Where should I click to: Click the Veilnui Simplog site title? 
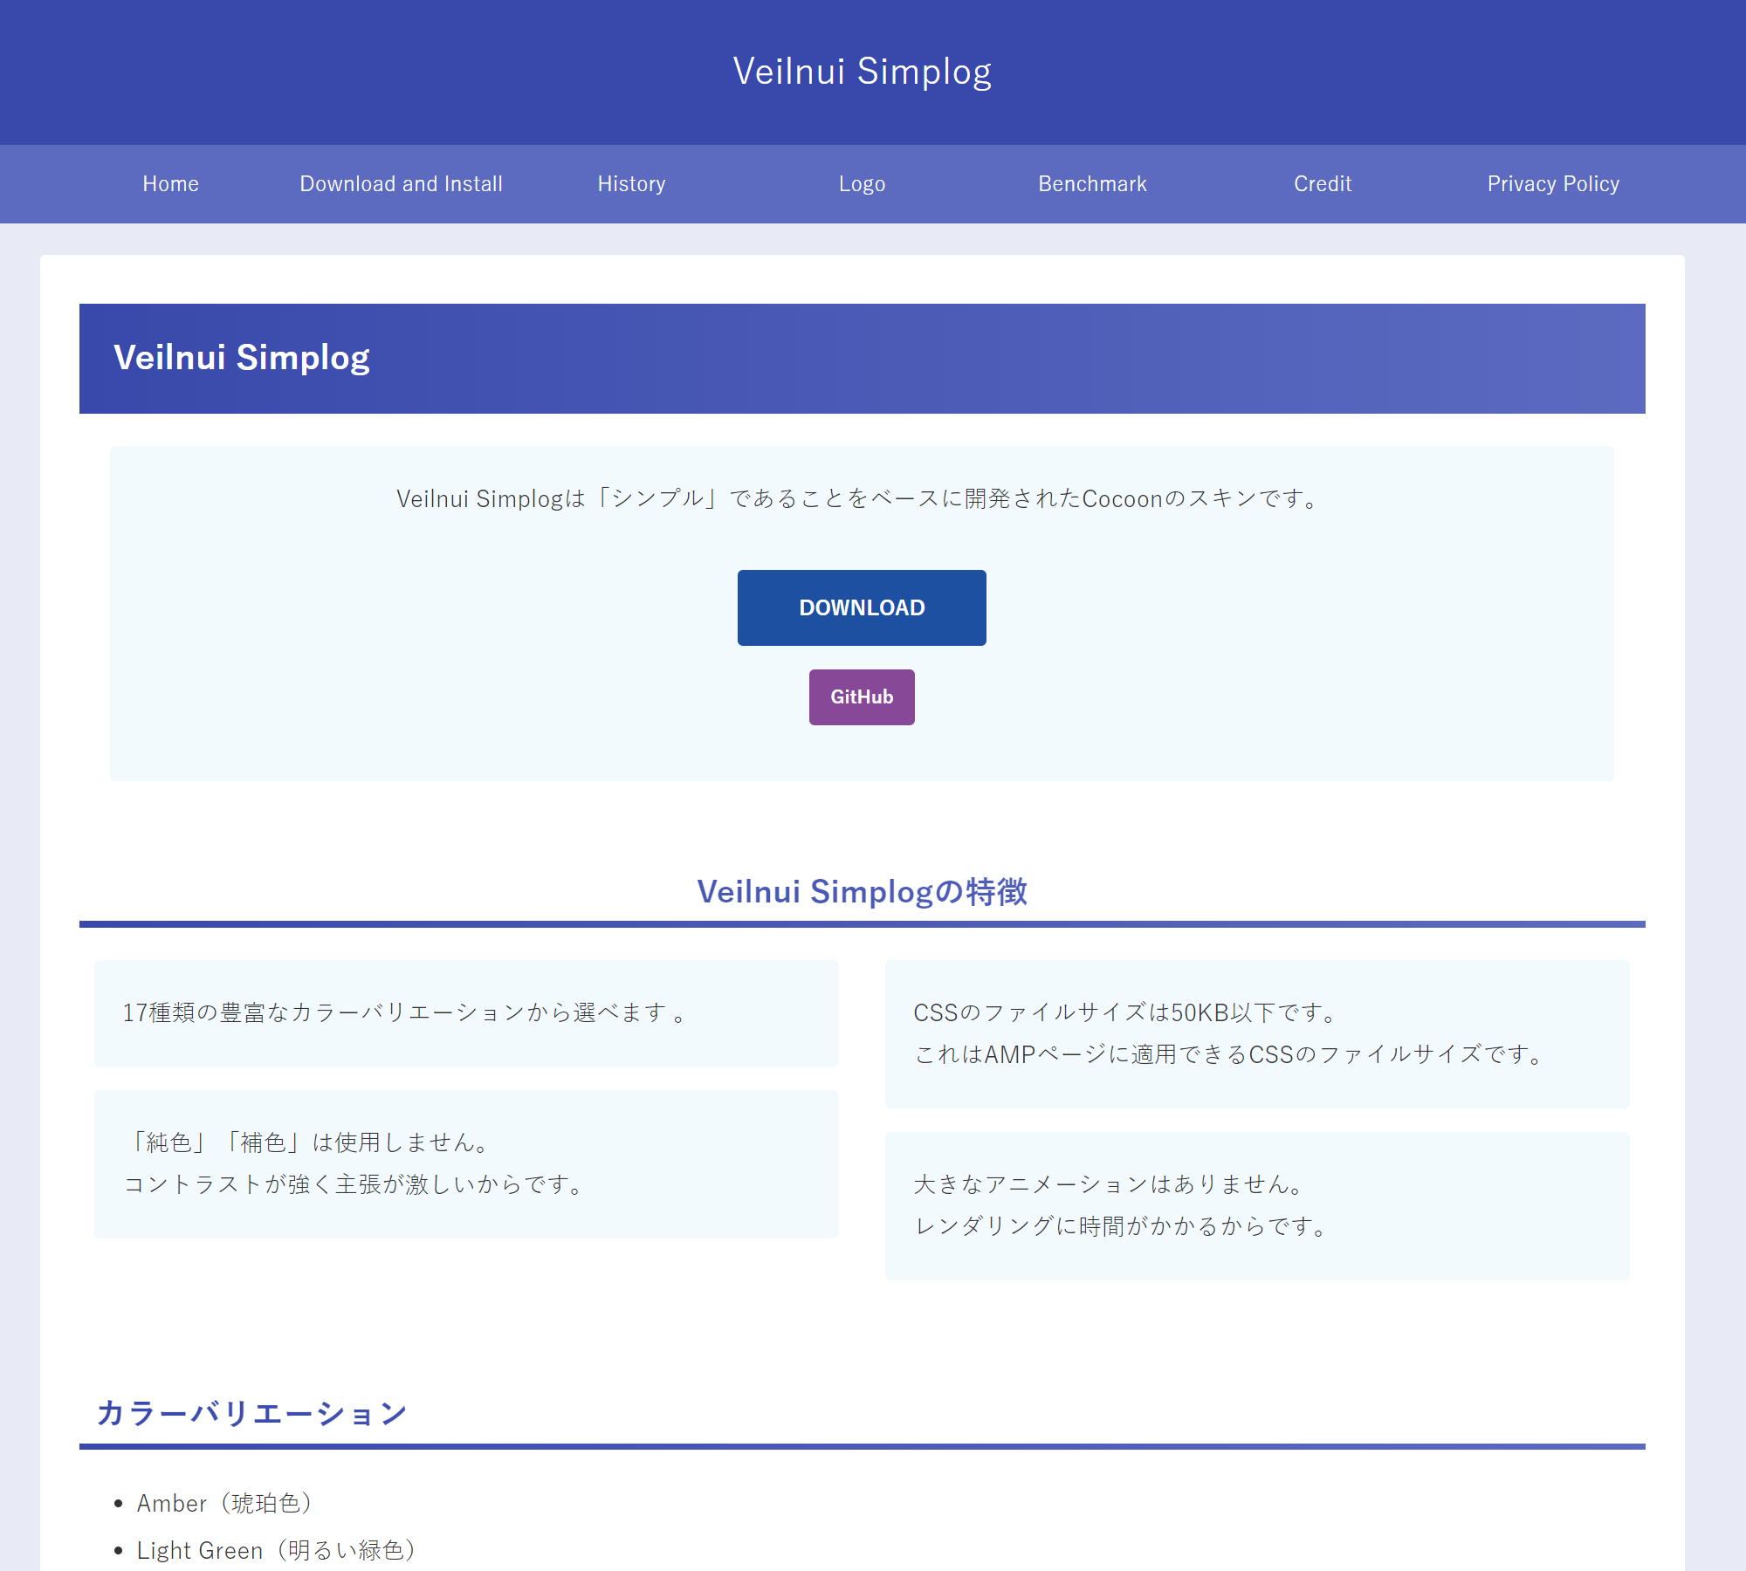tap(862, 72)
